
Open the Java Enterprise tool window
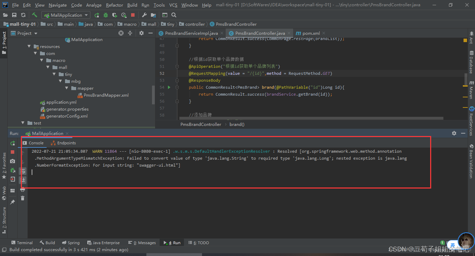(x=103, y=242)
